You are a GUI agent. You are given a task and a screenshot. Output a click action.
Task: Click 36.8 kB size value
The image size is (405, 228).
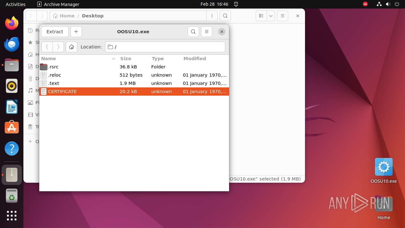(128, 67)
